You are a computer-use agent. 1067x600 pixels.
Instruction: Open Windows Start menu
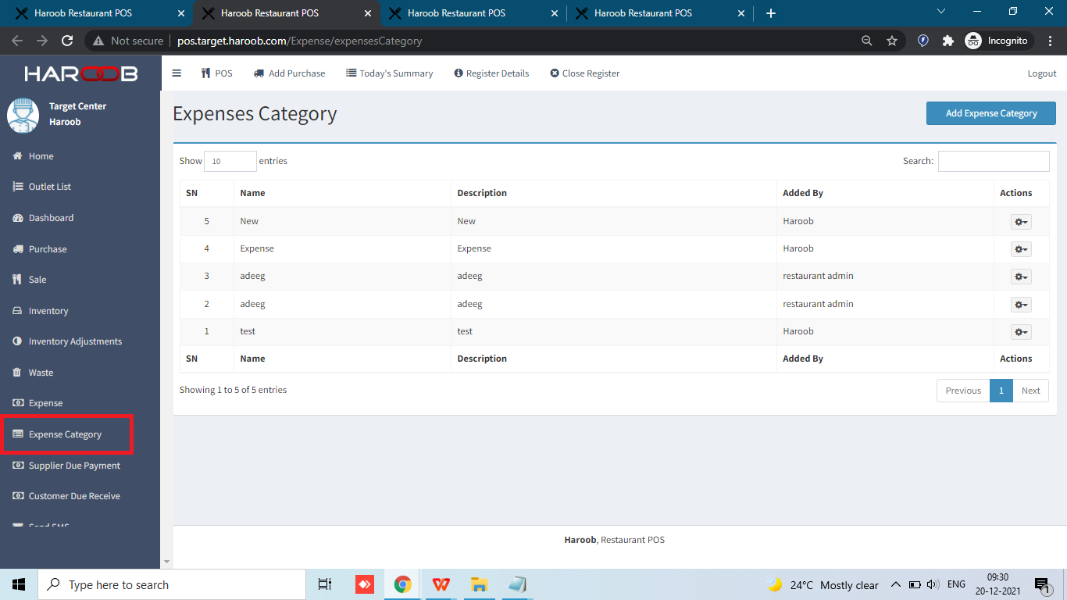click(19, 584)
